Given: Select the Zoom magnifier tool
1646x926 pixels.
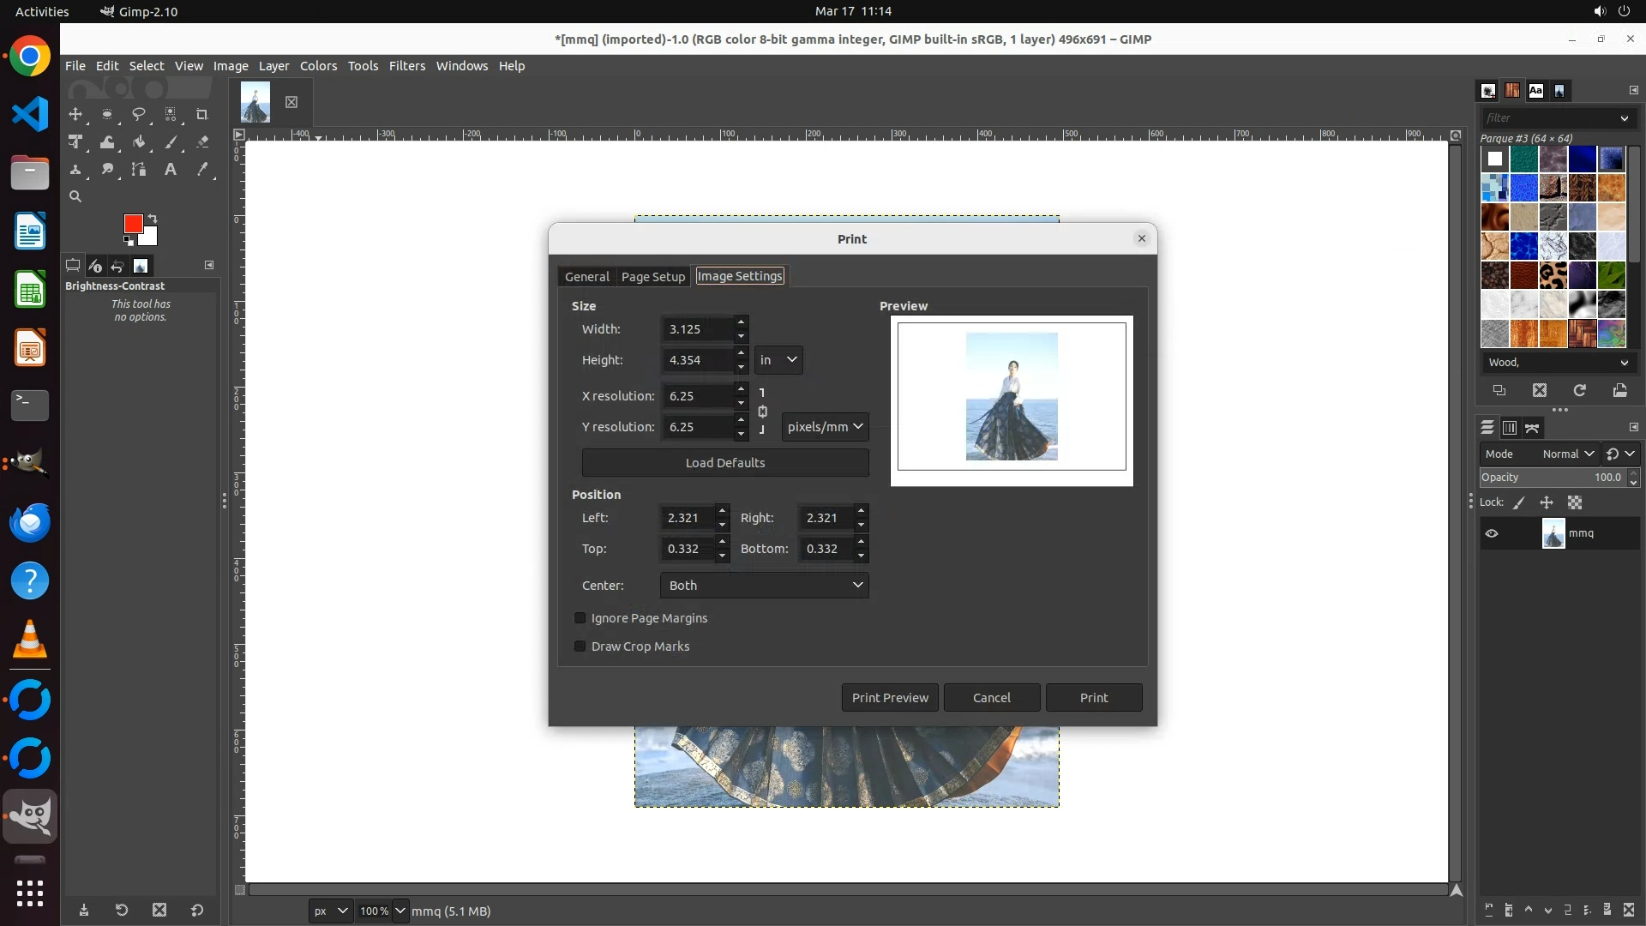Looking at the screenshot, I should coord(75,196).
